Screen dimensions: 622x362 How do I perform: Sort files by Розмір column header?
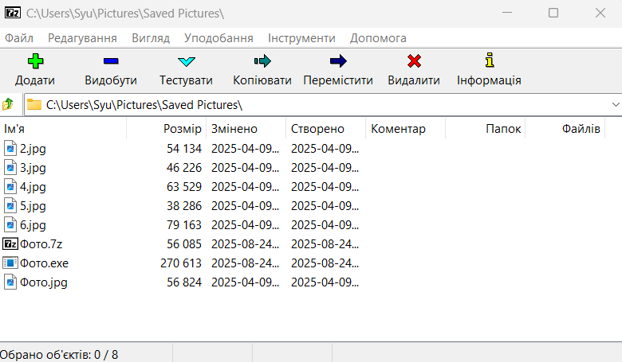(183, 129)
